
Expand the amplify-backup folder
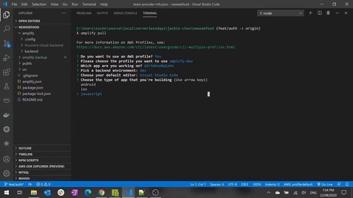point(42,57)
